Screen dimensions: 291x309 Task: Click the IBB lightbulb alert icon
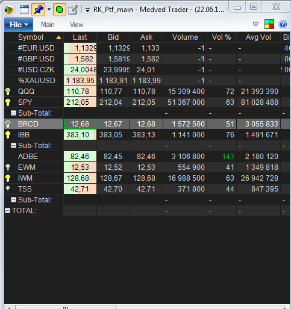(8, 135)
